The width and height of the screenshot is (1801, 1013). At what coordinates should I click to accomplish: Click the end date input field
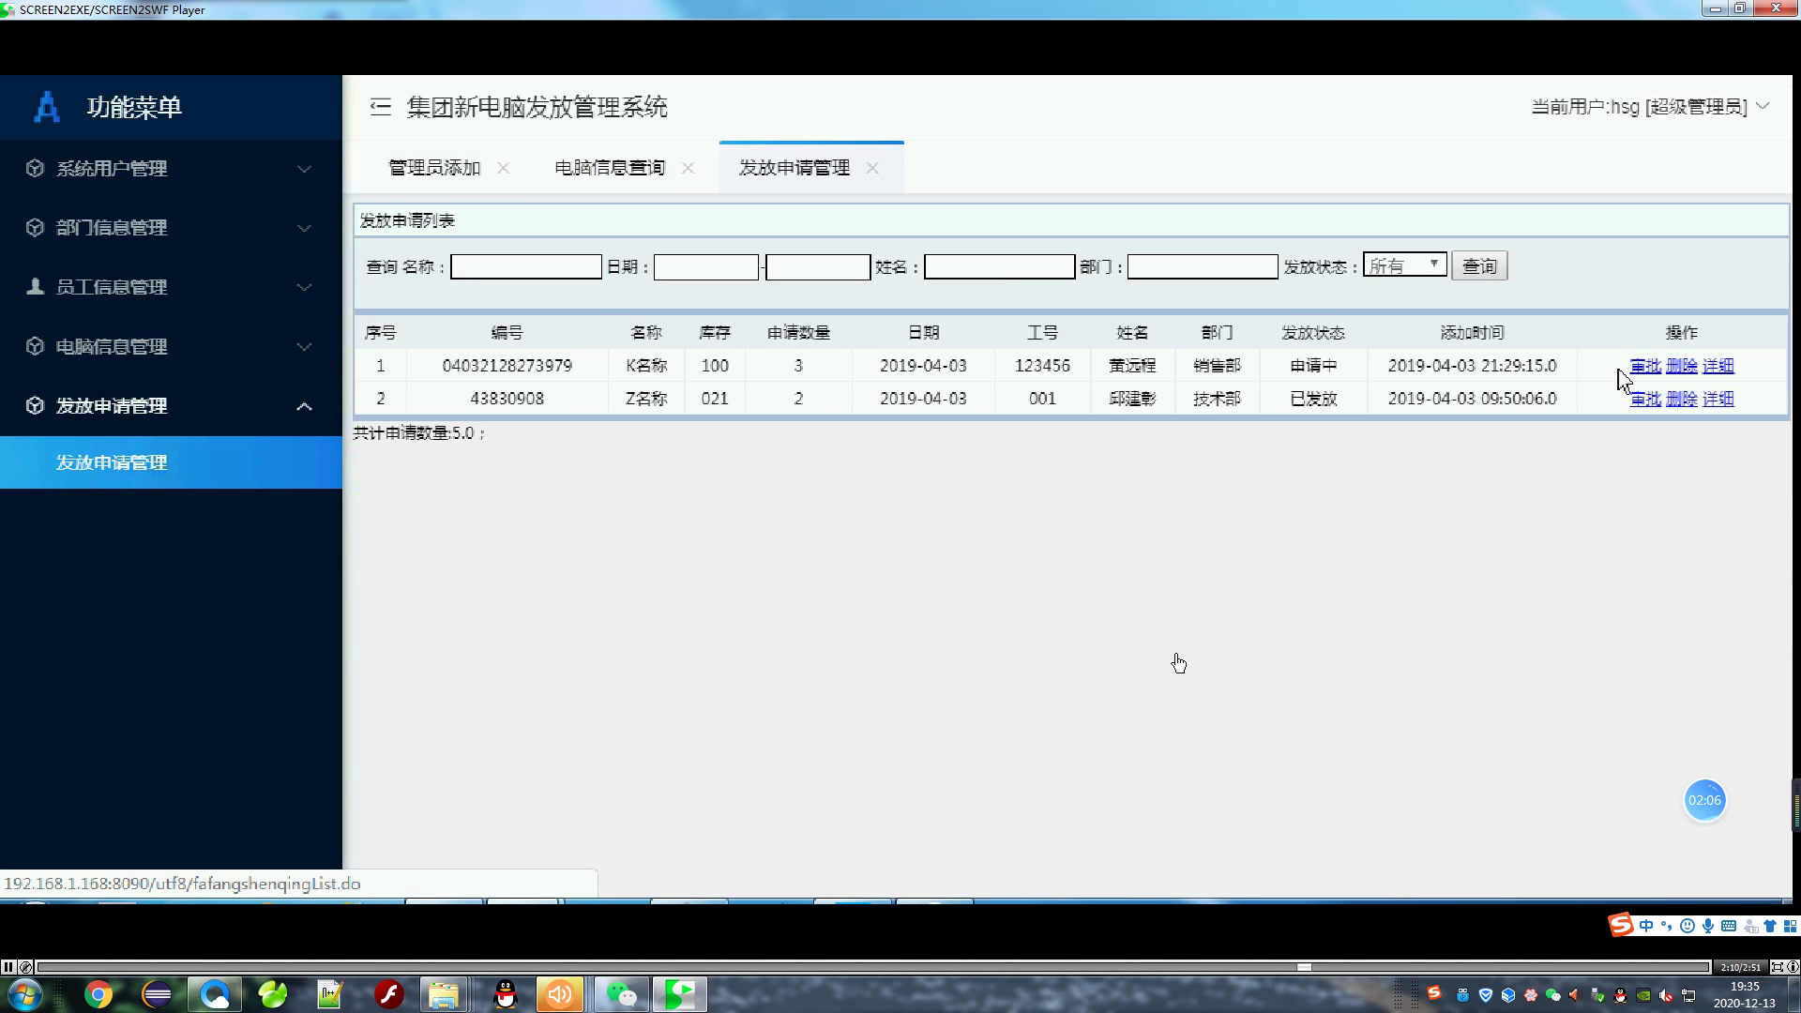coord(818,267)
